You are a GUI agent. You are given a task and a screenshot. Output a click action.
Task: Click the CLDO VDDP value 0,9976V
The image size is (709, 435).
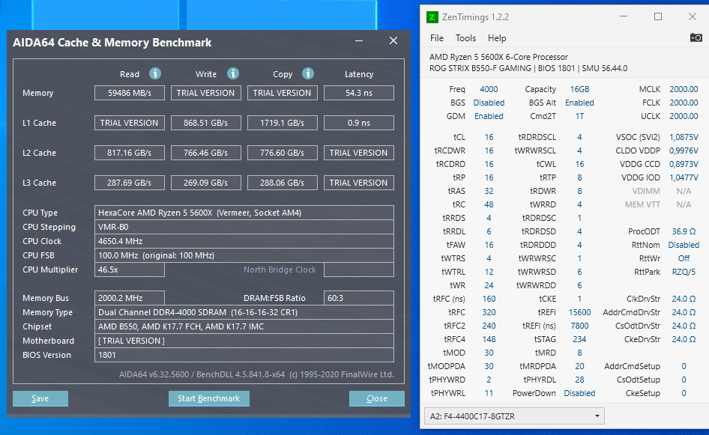(684, 150)
